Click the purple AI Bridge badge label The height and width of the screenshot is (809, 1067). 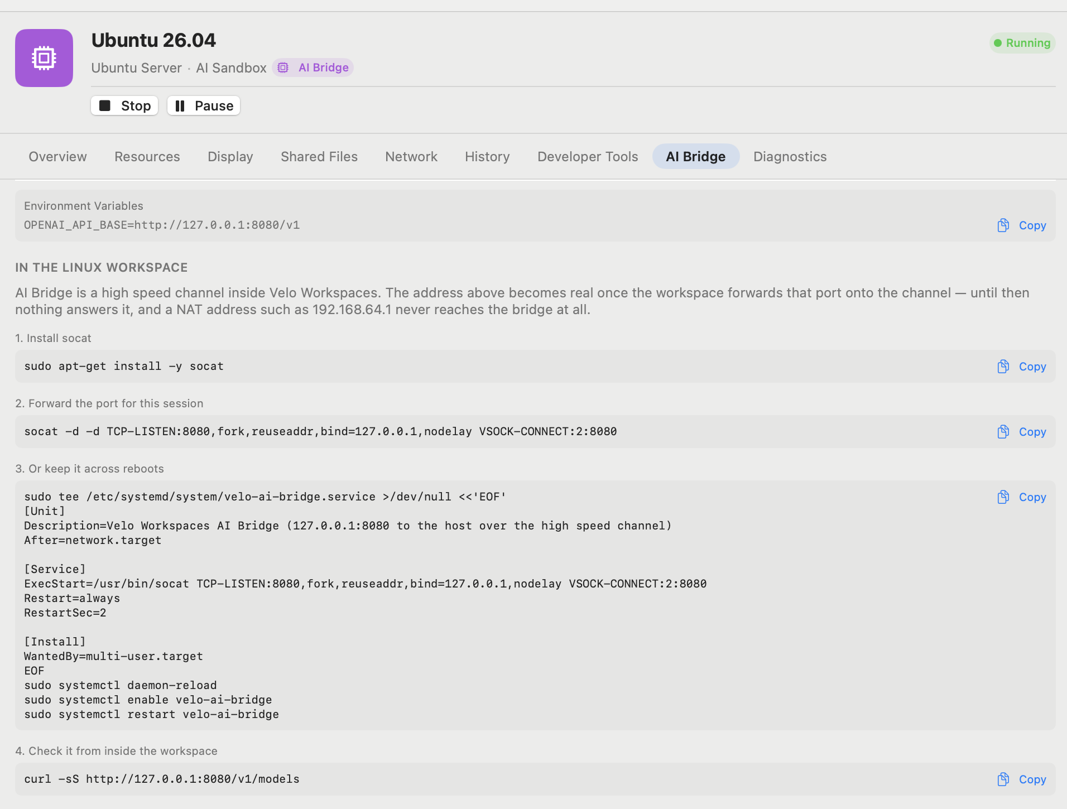pos(313,68)
